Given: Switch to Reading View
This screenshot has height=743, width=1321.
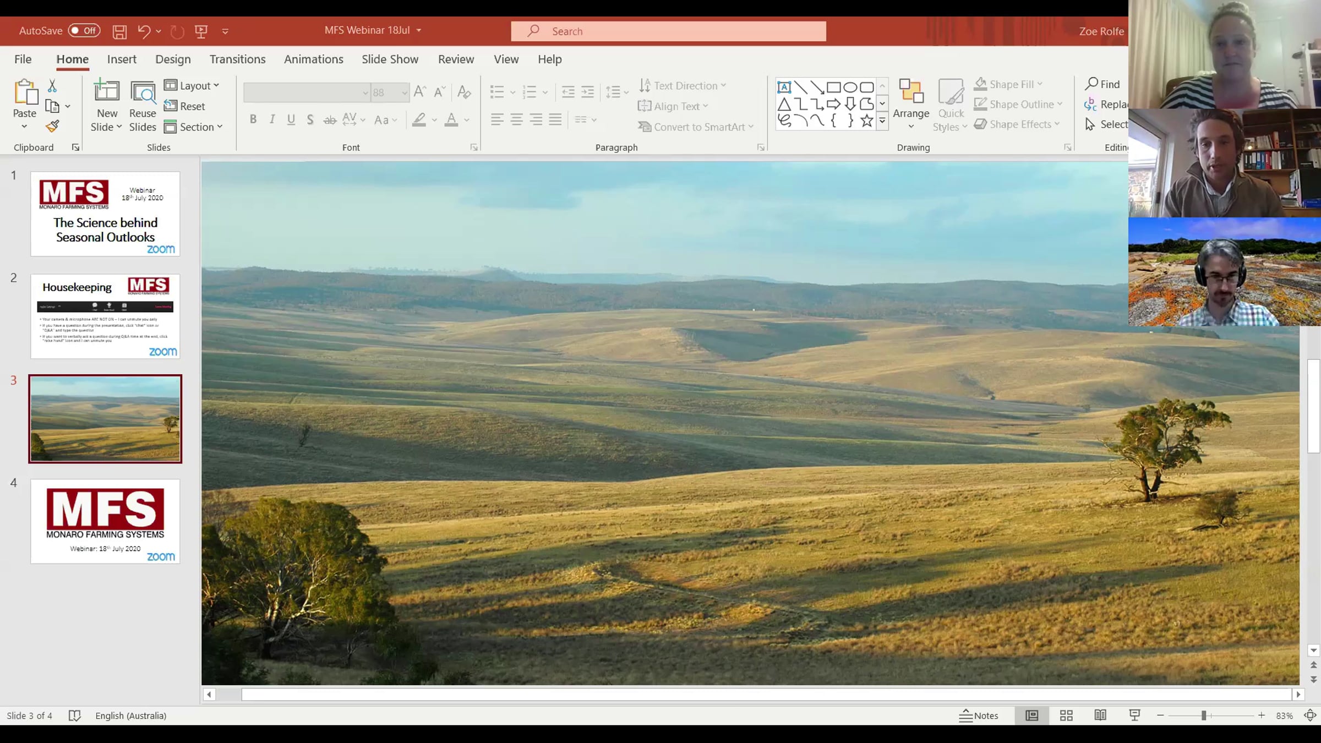Looking at the screenshot, I should coord(1100,715).
